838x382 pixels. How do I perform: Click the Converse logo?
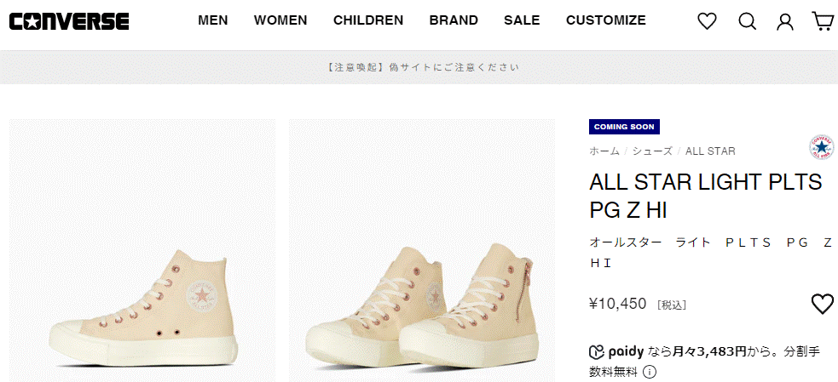click(x=69, y=21)
